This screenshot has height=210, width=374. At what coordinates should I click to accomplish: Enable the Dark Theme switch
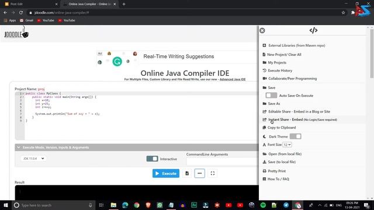click(x=296, y=136)
